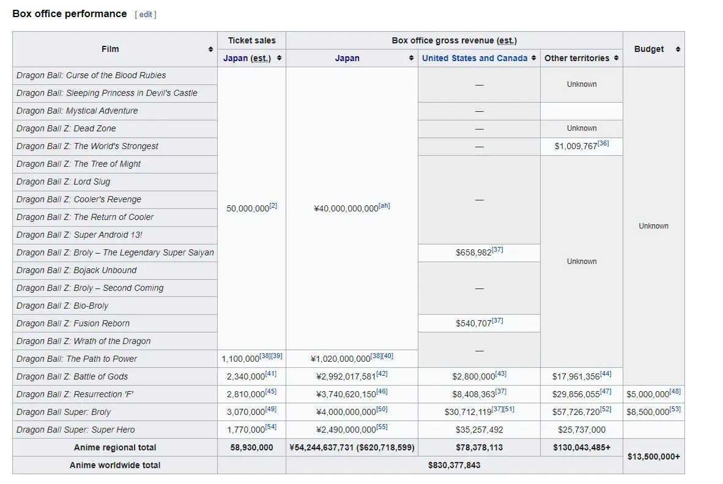This screenshot has width=723, height=484.
Task: Open citation [47] next to $29,856,055
Action: point(606,392)
